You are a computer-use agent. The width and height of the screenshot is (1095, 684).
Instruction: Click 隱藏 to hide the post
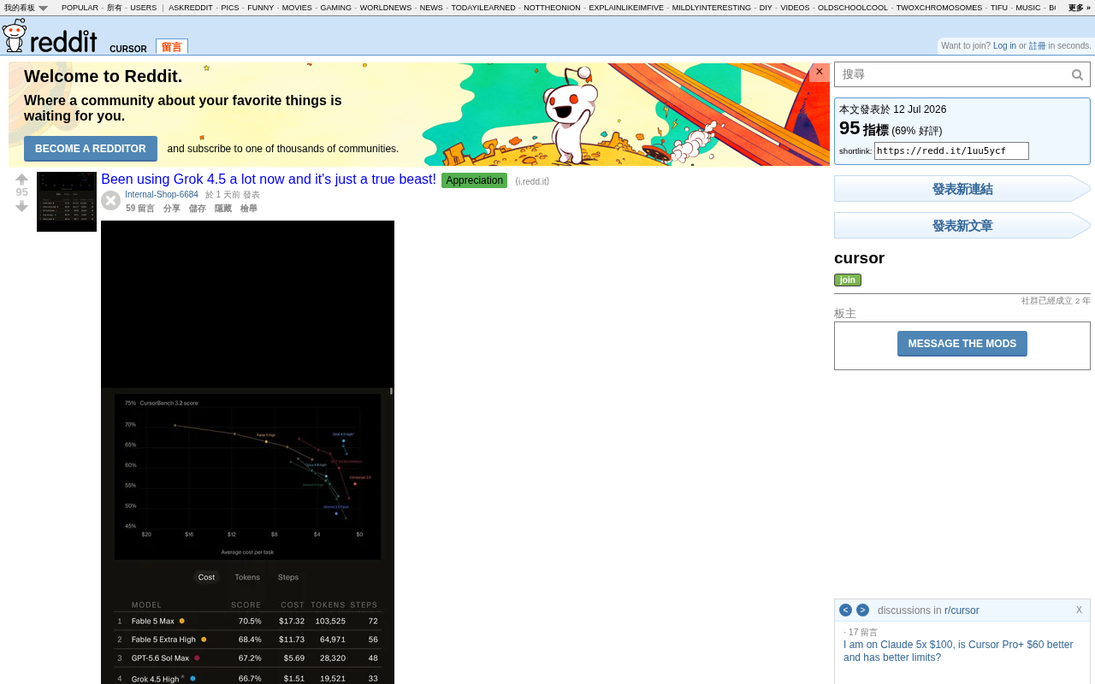223,209
